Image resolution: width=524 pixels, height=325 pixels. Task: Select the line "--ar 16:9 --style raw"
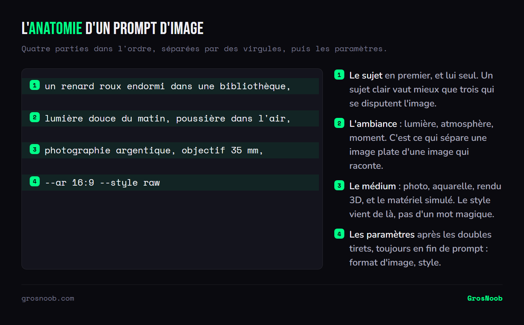pos(170,182)
